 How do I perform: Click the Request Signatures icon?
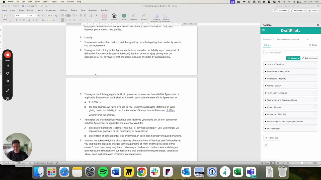(166, 17)
